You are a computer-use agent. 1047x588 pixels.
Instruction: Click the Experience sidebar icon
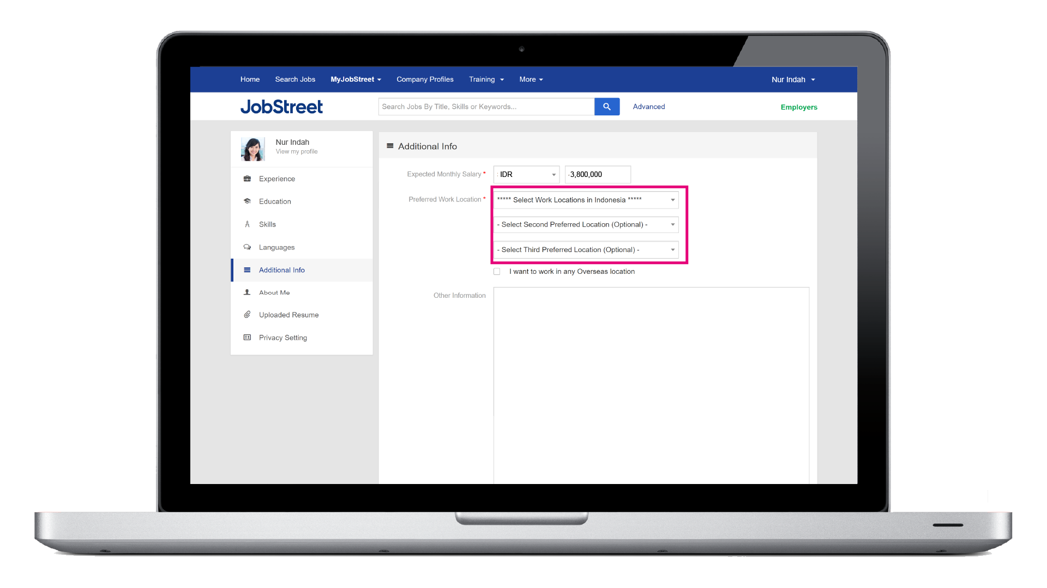point(248,179)
